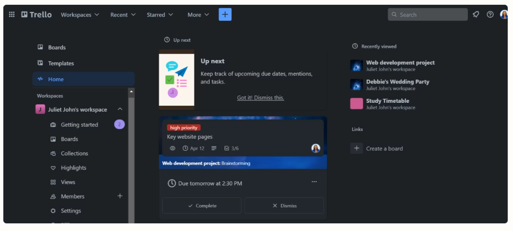The image size is (513, 231).
Task: Click the Templates icon in sidebar
Action: tap(40, 63)
